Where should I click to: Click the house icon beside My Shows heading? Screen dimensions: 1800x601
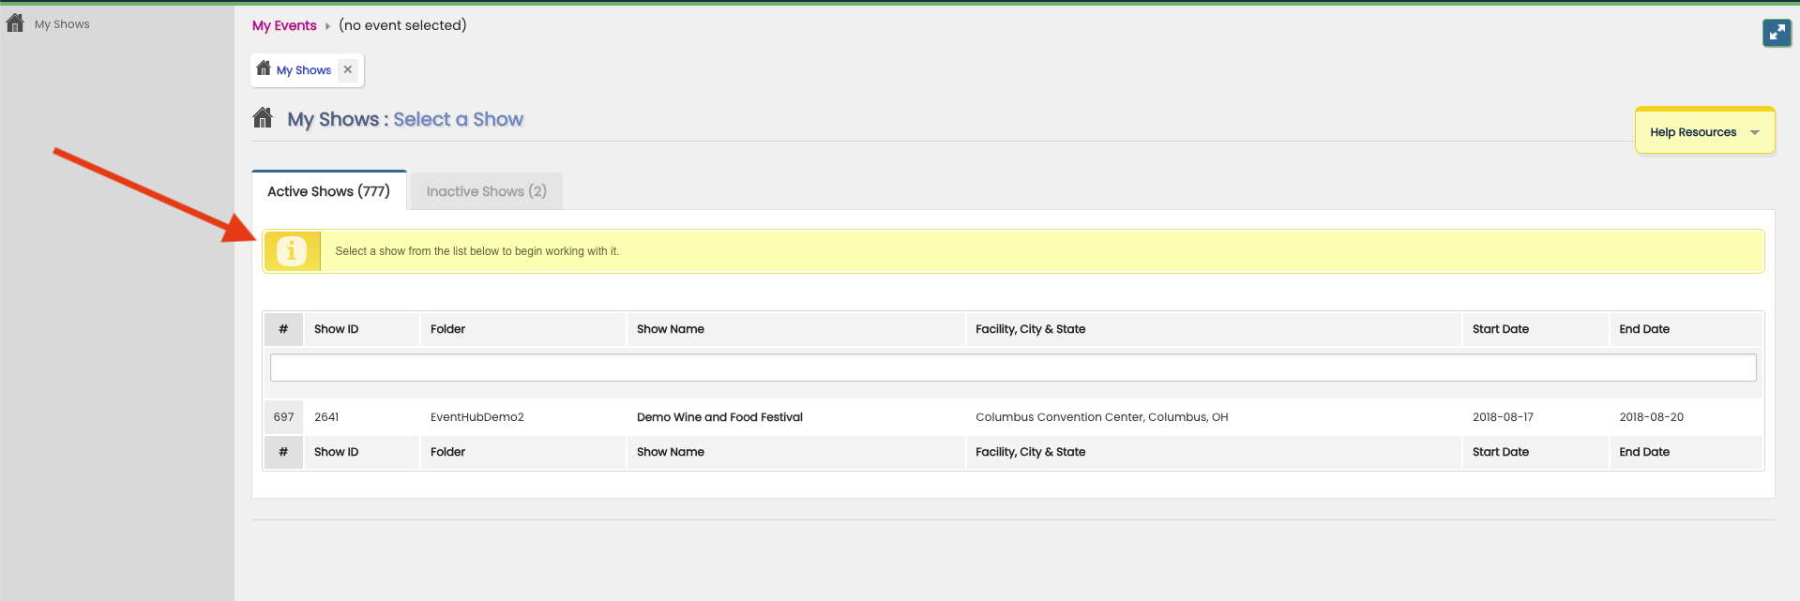pos(263,118)
